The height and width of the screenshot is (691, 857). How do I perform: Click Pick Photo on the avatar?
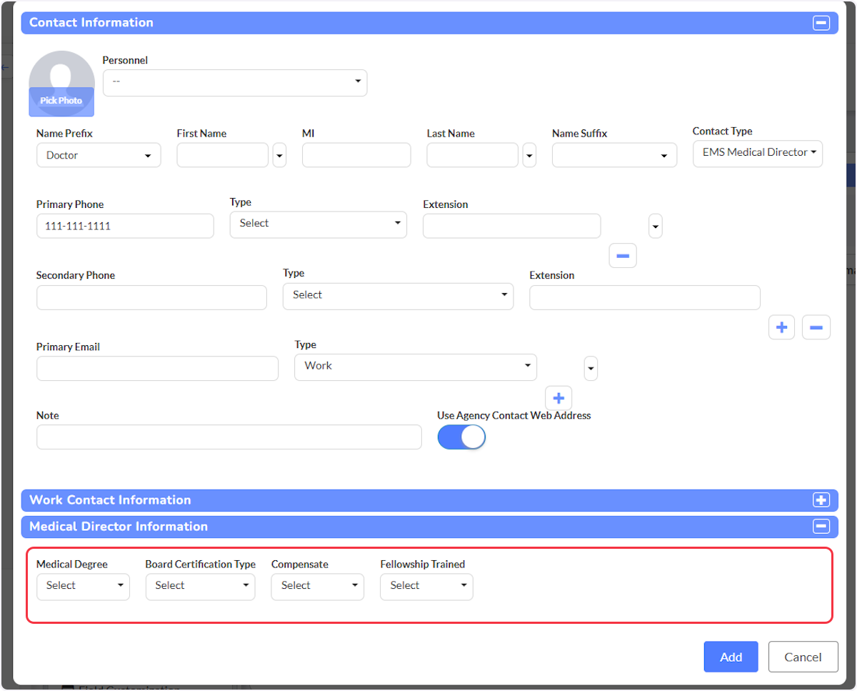point(61,101)
